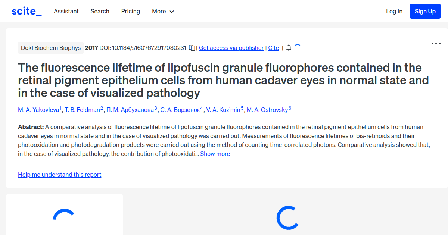This screenshot has width=448, height=235.
Task: Select author T. B. Feldman
Action: [83, 110]
